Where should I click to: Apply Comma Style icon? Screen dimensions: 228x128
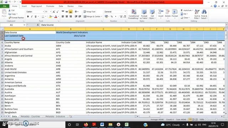(115, 17)
